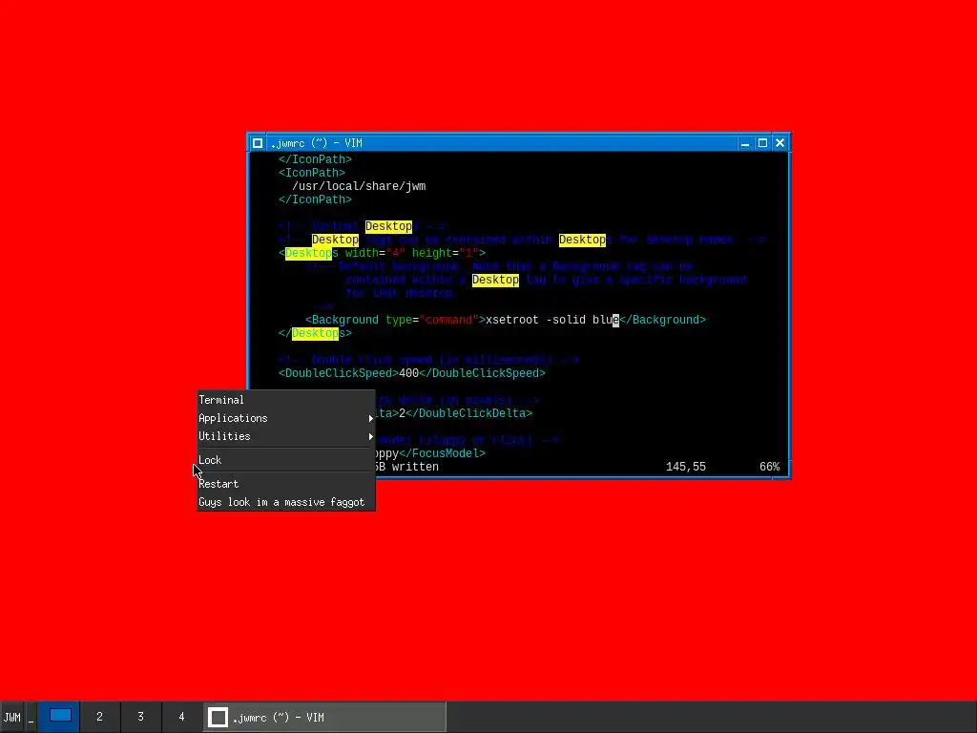The height and width of the screenshot is (733, 977).
Task: Click the DoubleClickSpeed 400 value
Action: click(408, 373)
